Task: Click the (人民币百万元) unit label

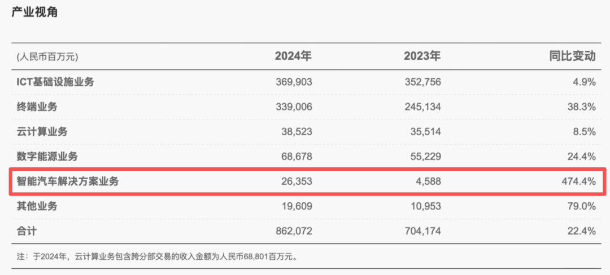Action: tap(47, 57)
